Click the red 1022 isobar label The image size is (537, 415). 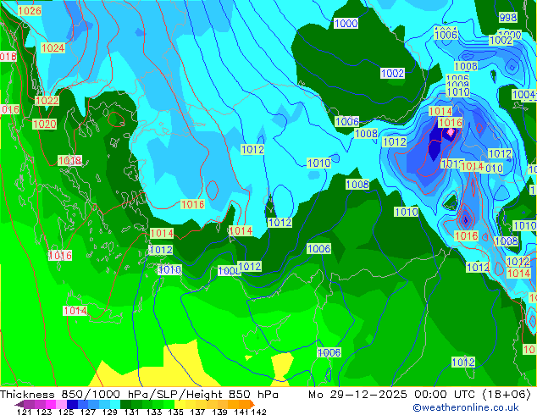(x=47, y=100)
